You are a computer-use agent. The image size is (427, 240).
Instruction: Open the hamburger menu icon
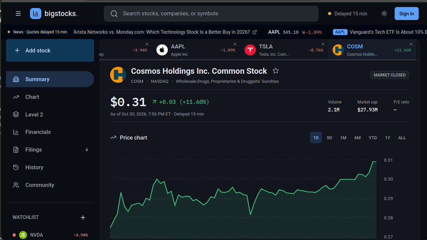coord(18,14)
